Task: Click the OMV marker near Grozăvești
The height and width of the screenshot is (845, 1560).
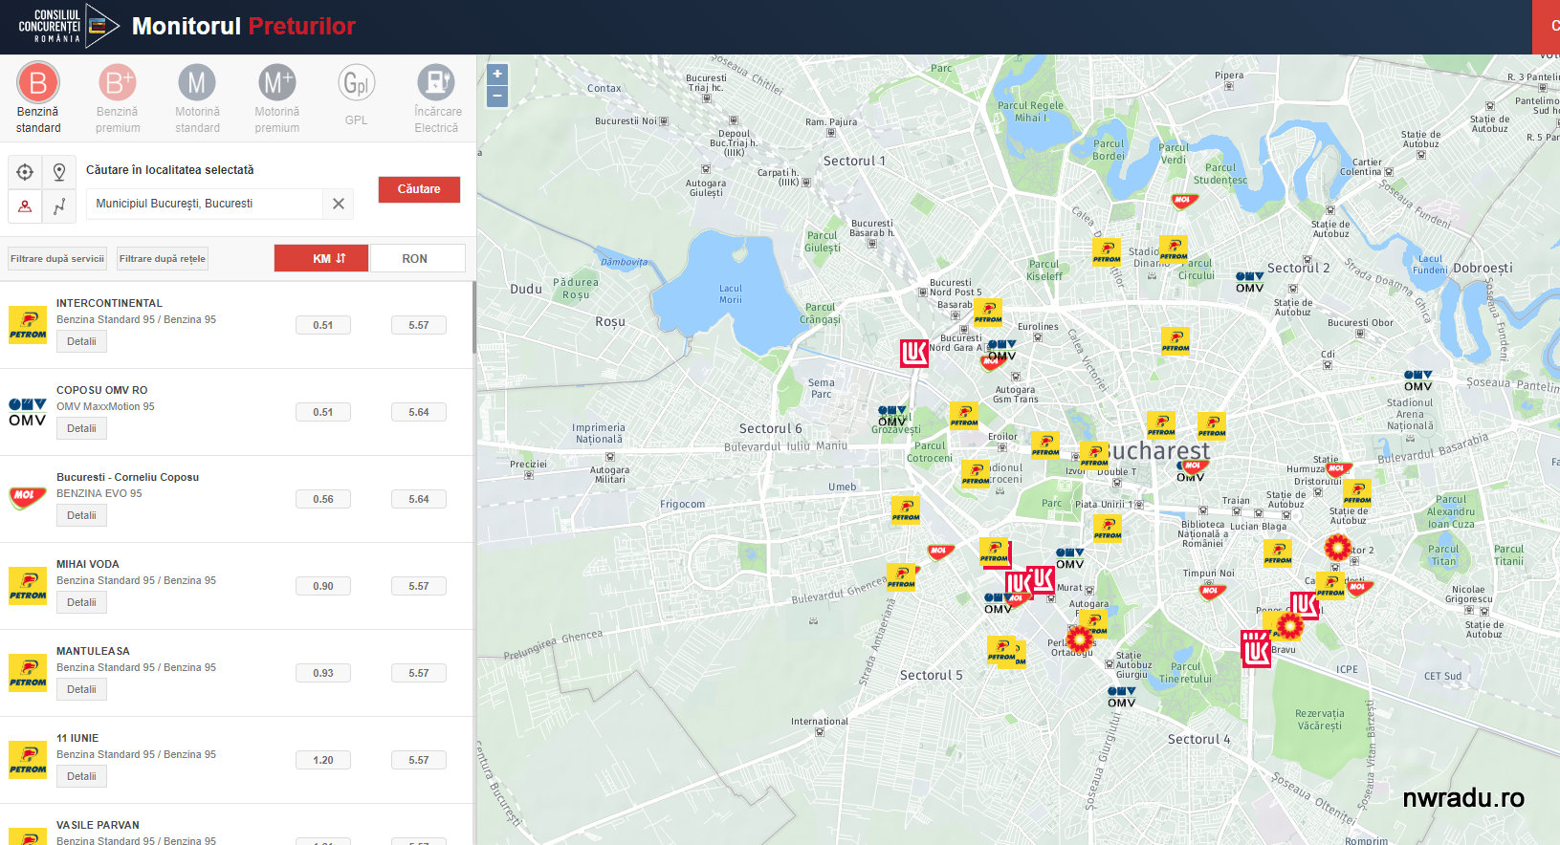Action: [892, 416]
